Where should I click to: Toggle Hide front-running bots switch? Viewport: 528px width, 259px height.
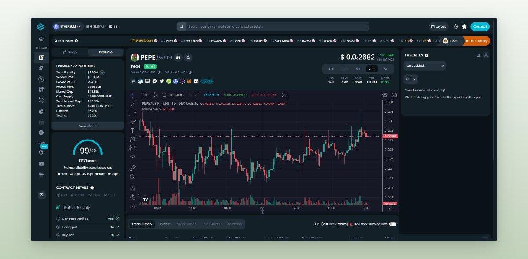click(392, 224)
